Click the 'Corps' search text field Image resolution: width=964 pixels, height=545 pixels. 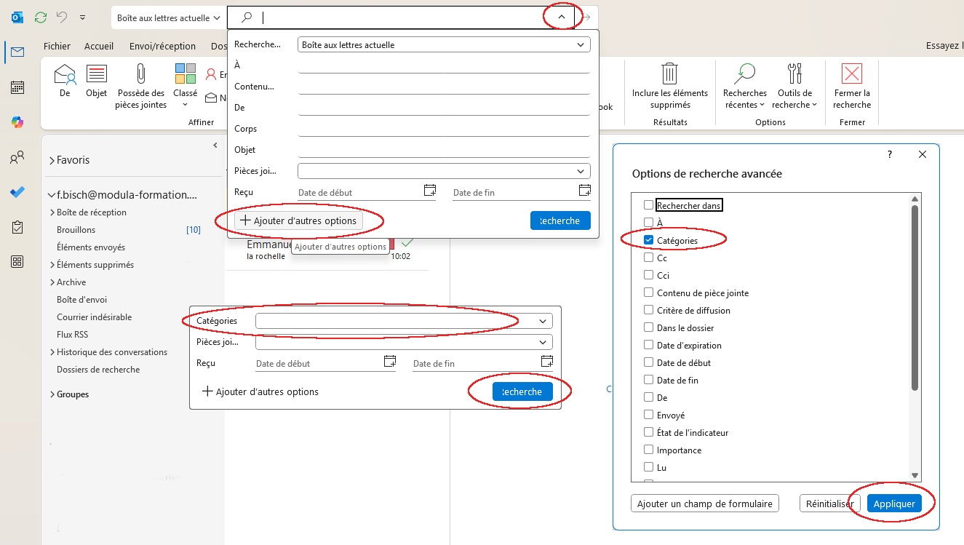tap(443, 129)
